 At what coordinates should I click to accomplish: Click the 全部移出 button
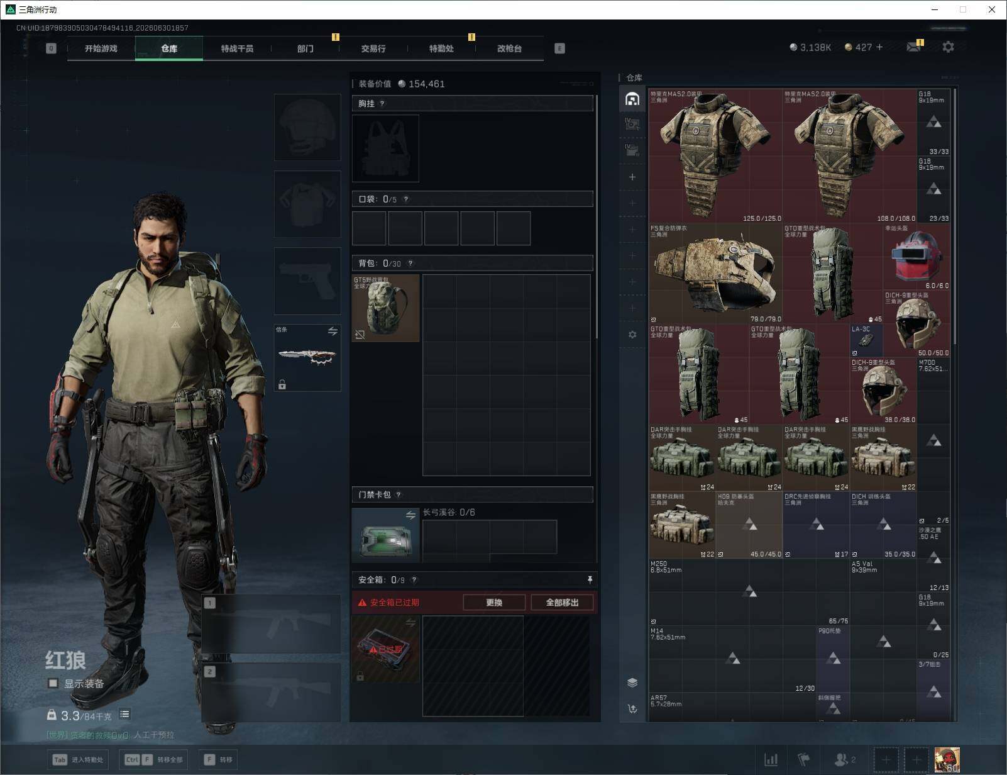pyautogui.click(x=562, y=603)
